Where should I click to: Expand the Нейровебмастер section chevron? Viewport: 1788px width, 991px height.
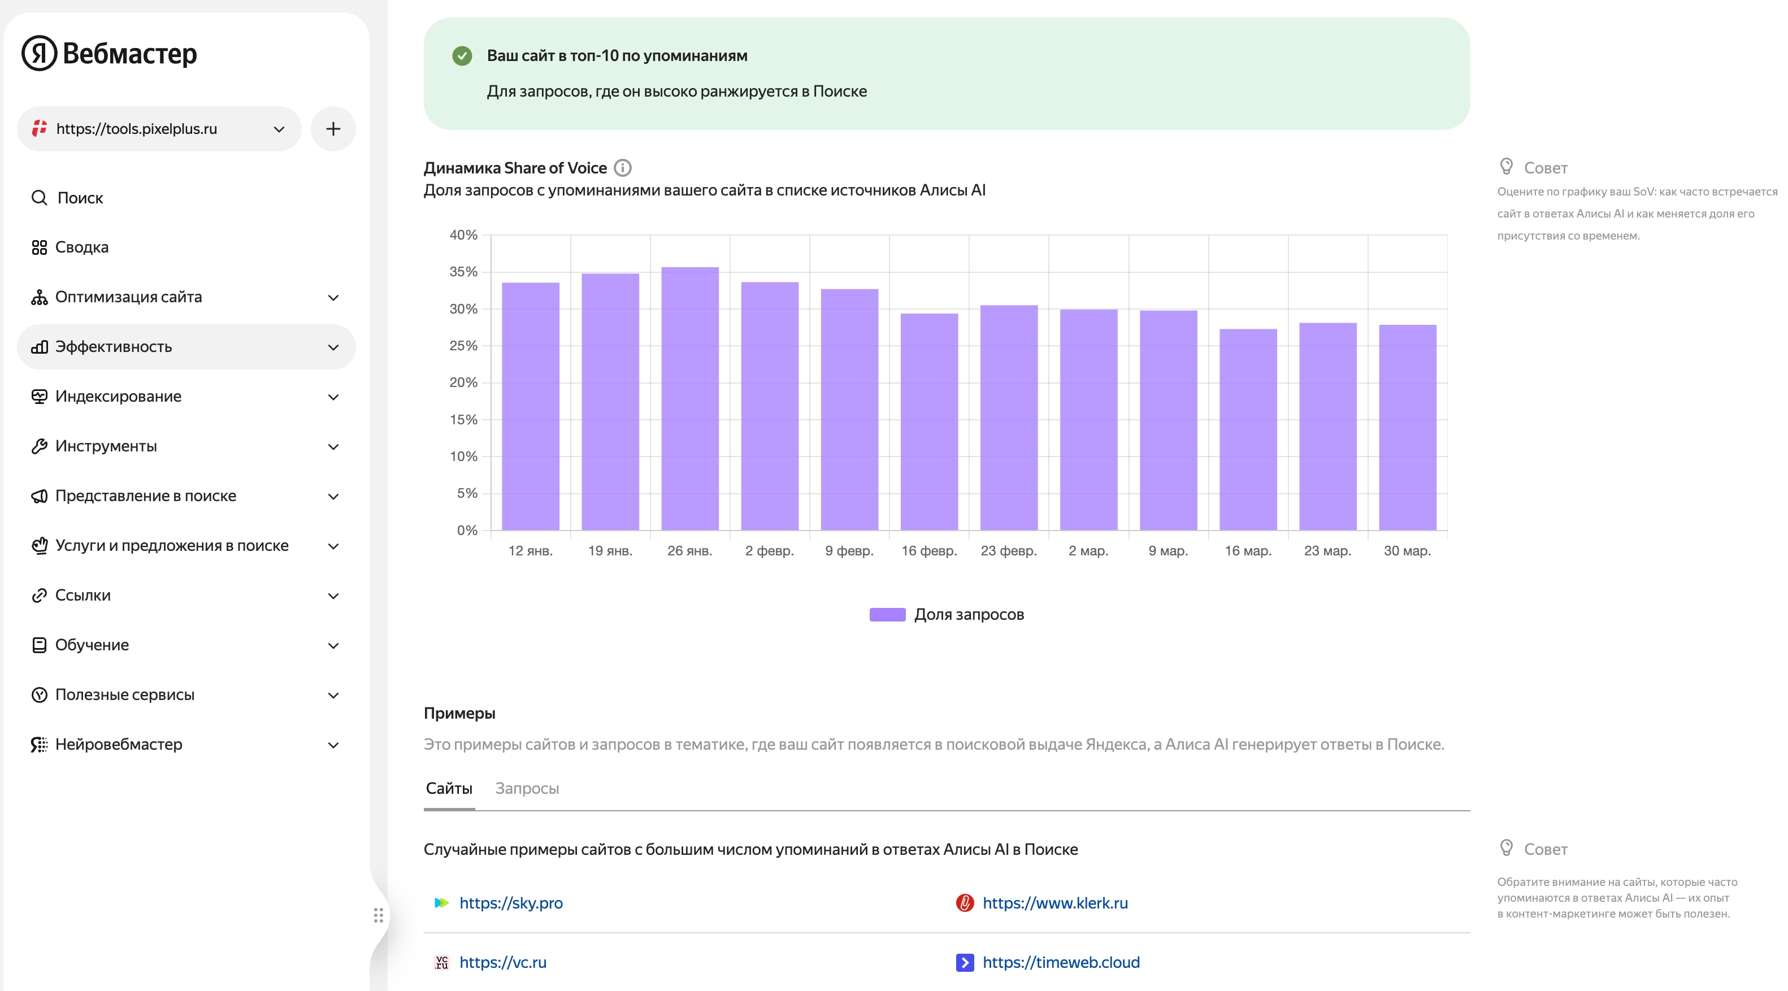click(x=333, y=745)
